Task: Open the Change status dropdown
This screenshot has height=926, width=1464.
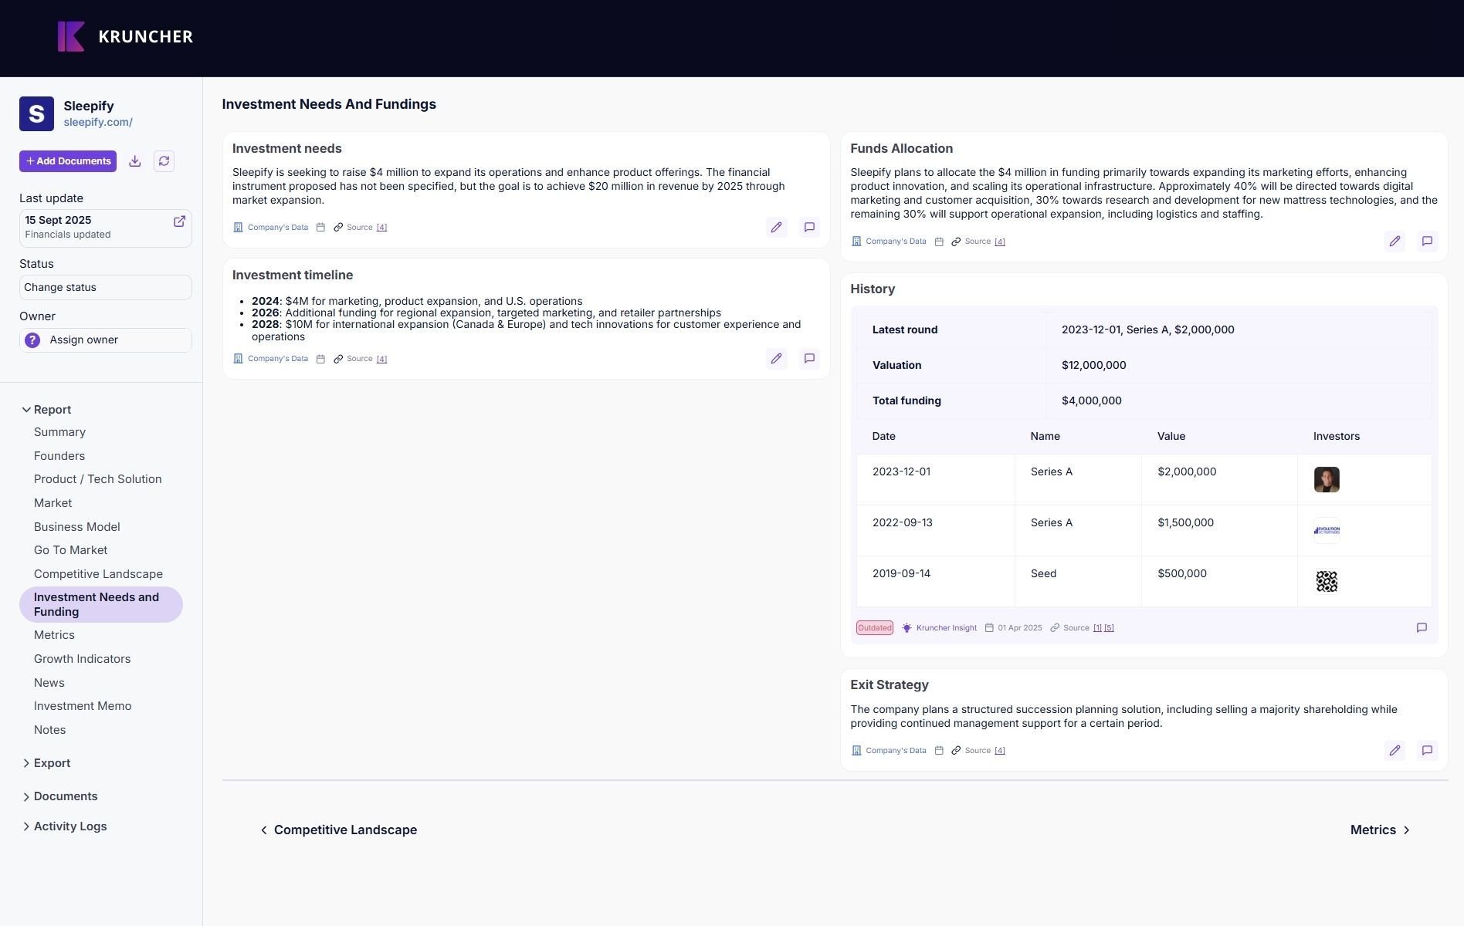Action: click(x=105, y=288)
